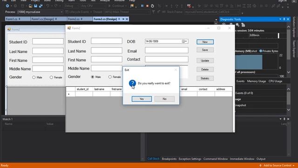Click the diagnostic timeline position marker

(x=278, y=35)
